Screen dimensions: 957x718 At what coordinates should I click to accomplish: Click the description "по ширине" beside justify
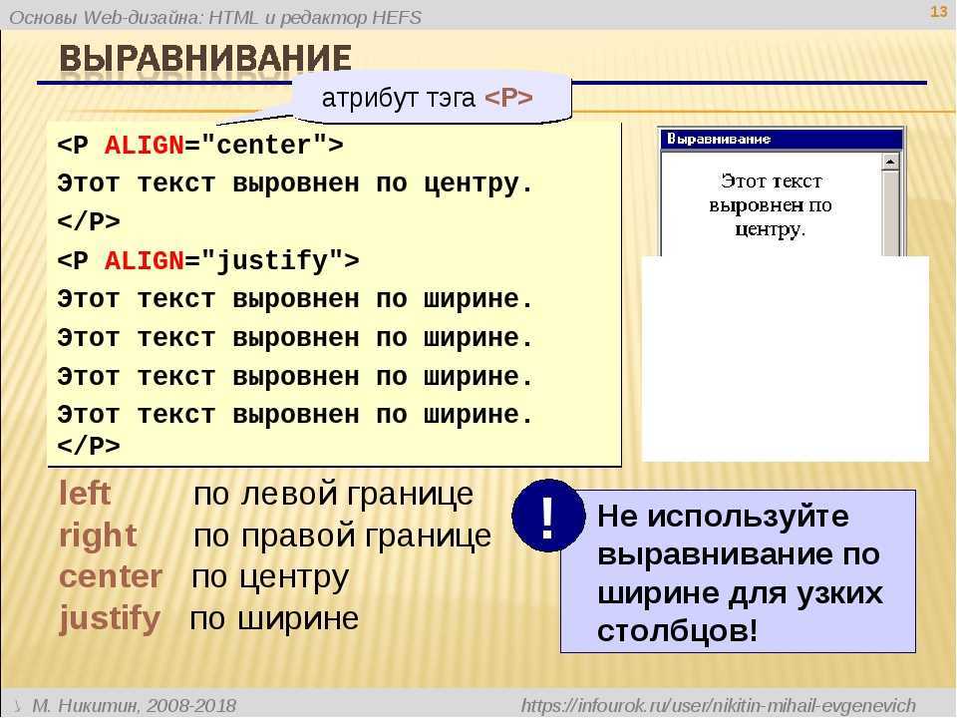274,619
